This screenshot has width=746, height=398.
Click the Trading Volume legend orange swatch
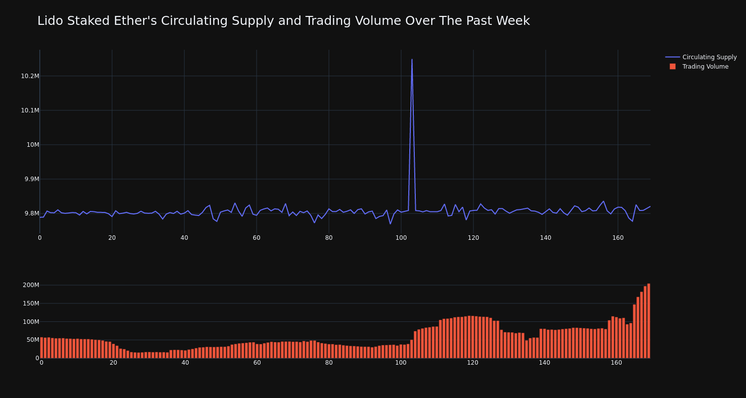(672, 67)
